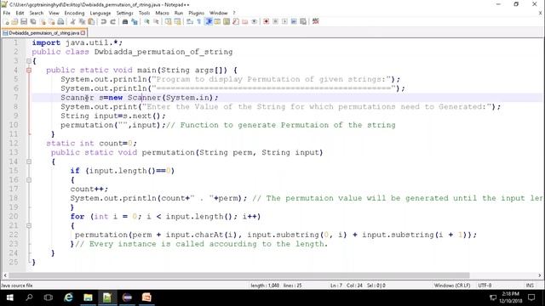Cut selection with the scissors icon
The height and width of the screenshot is (306, 545).
point(72,21)
